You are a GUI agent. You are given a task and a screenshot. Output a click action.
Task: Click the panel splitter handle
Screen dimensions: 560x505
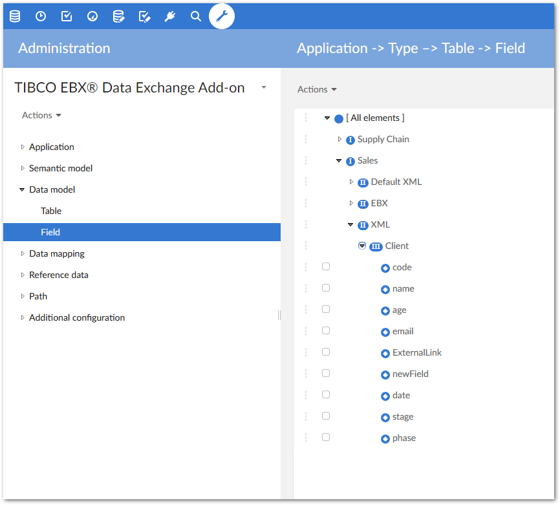(x=279, y=315)
